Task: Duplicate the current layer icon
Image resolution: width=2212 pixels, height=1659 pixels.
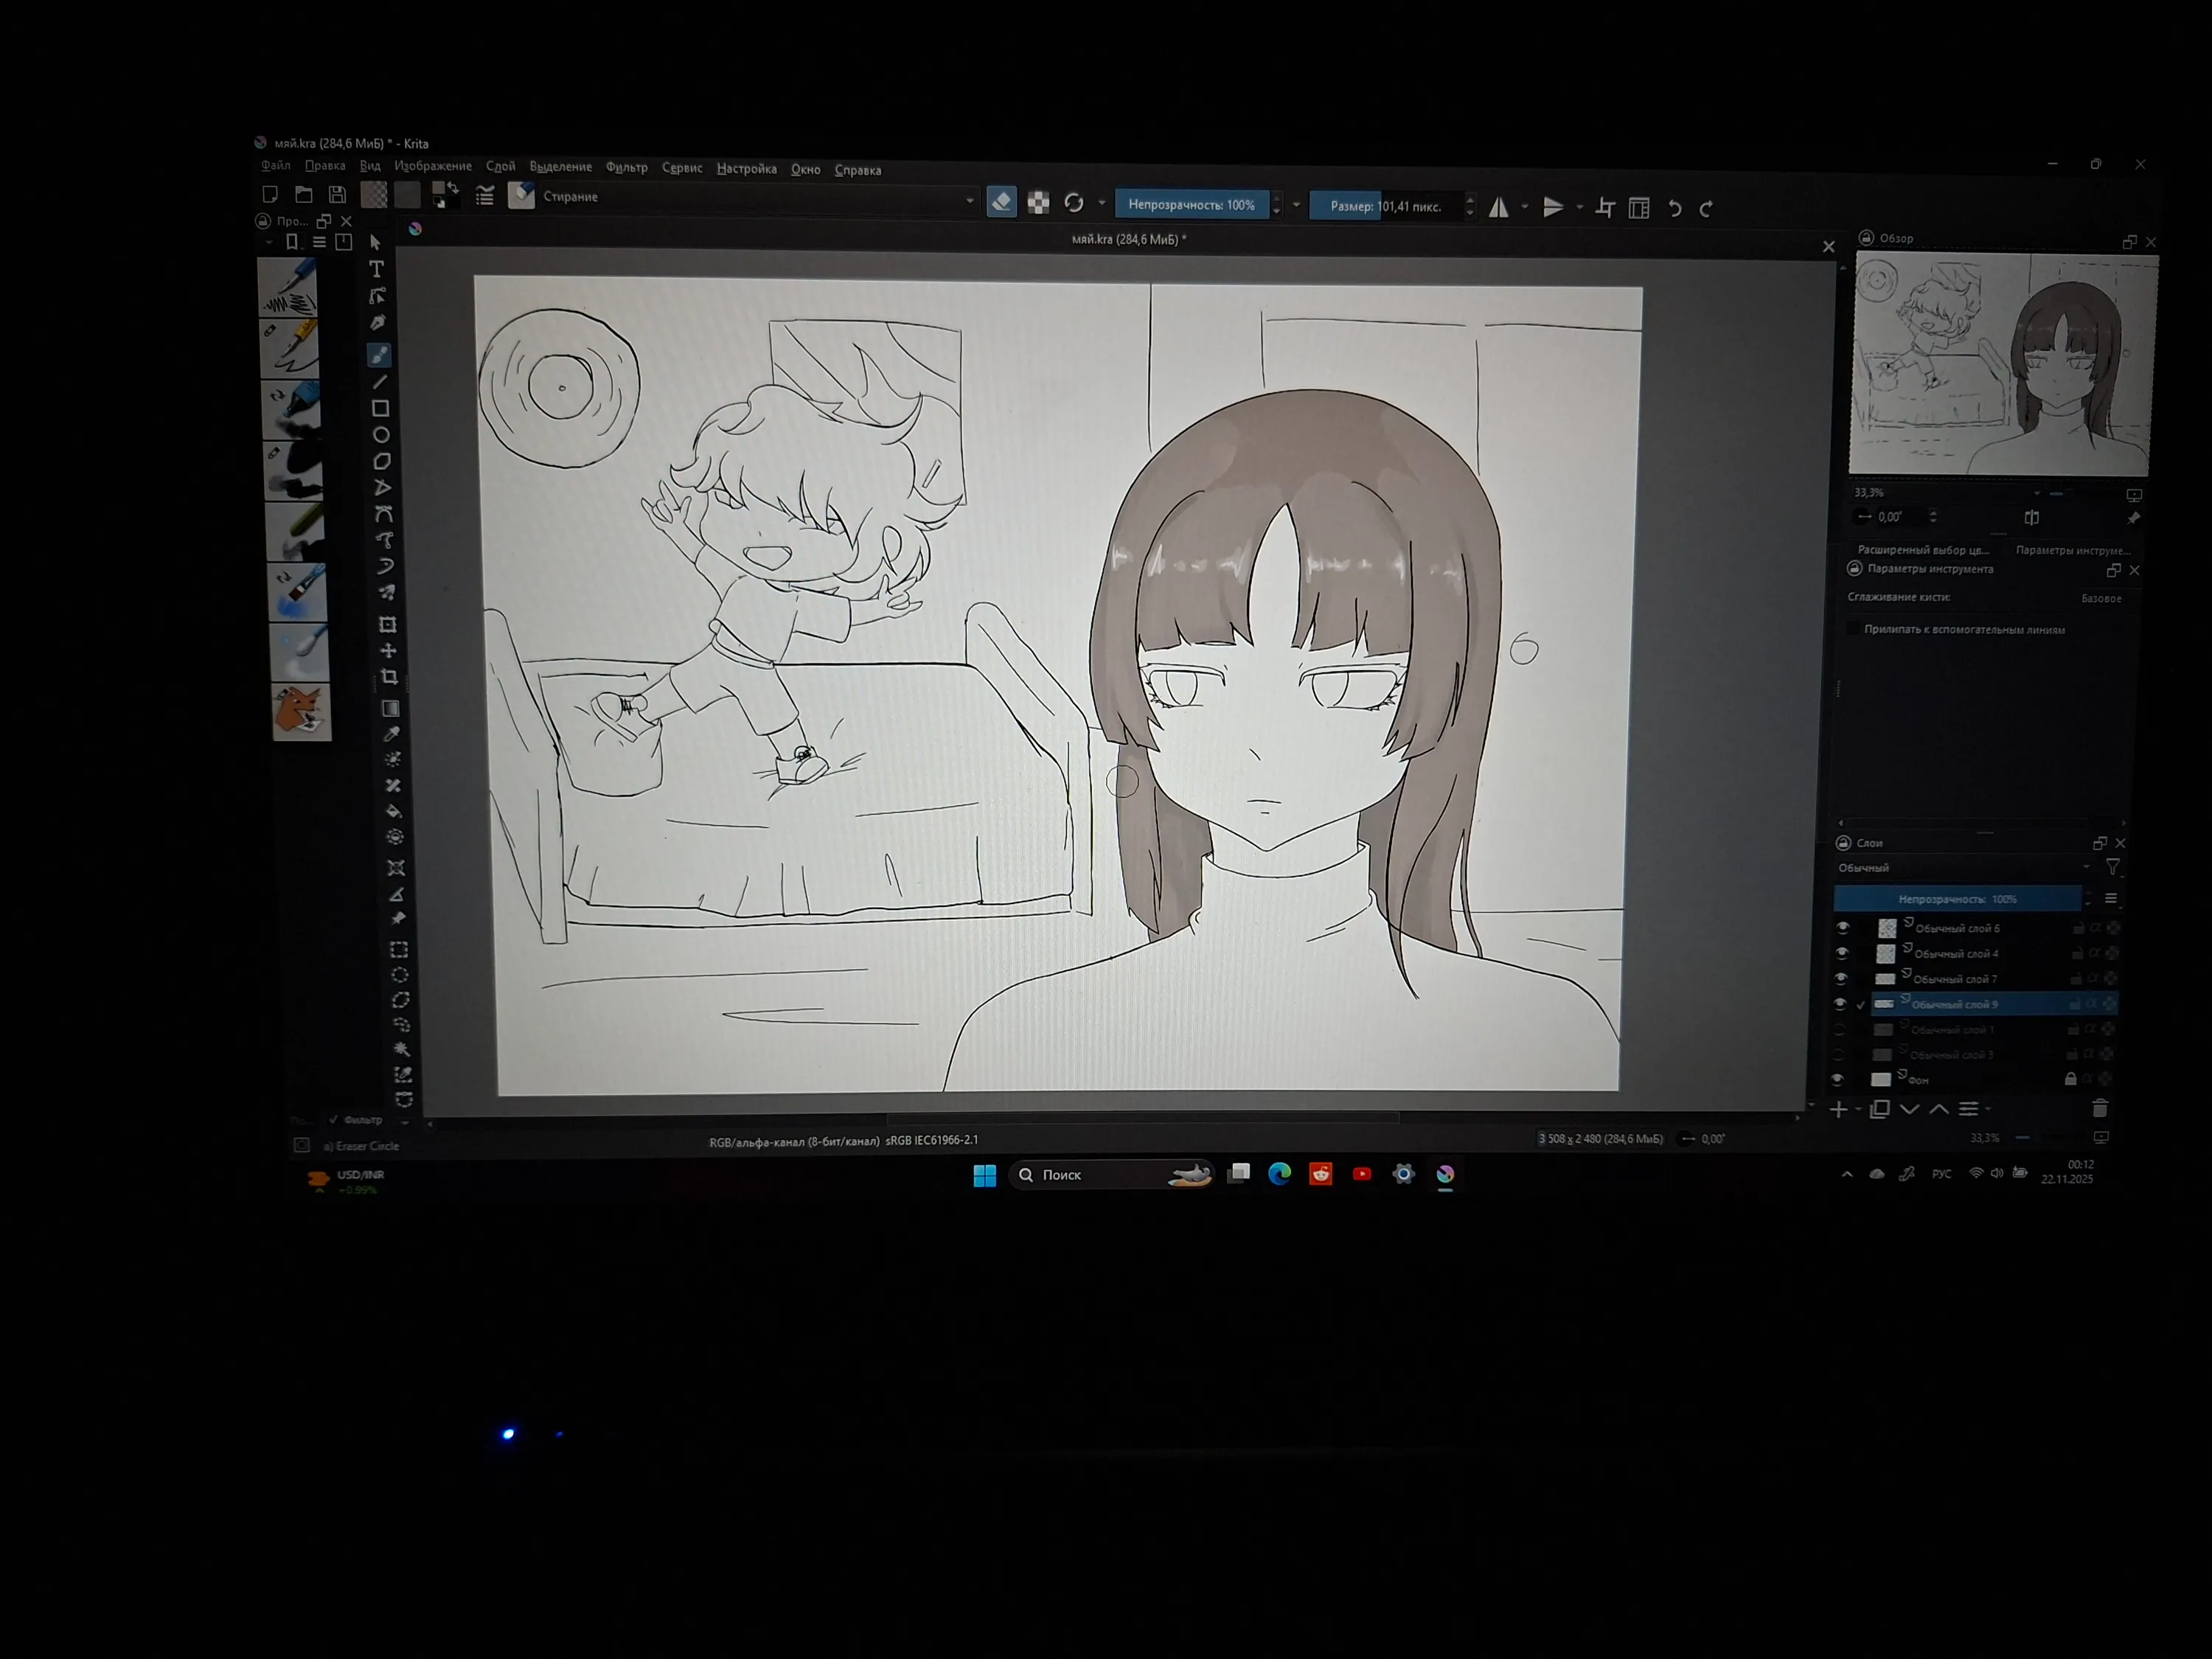Action: point(1879,1109)
